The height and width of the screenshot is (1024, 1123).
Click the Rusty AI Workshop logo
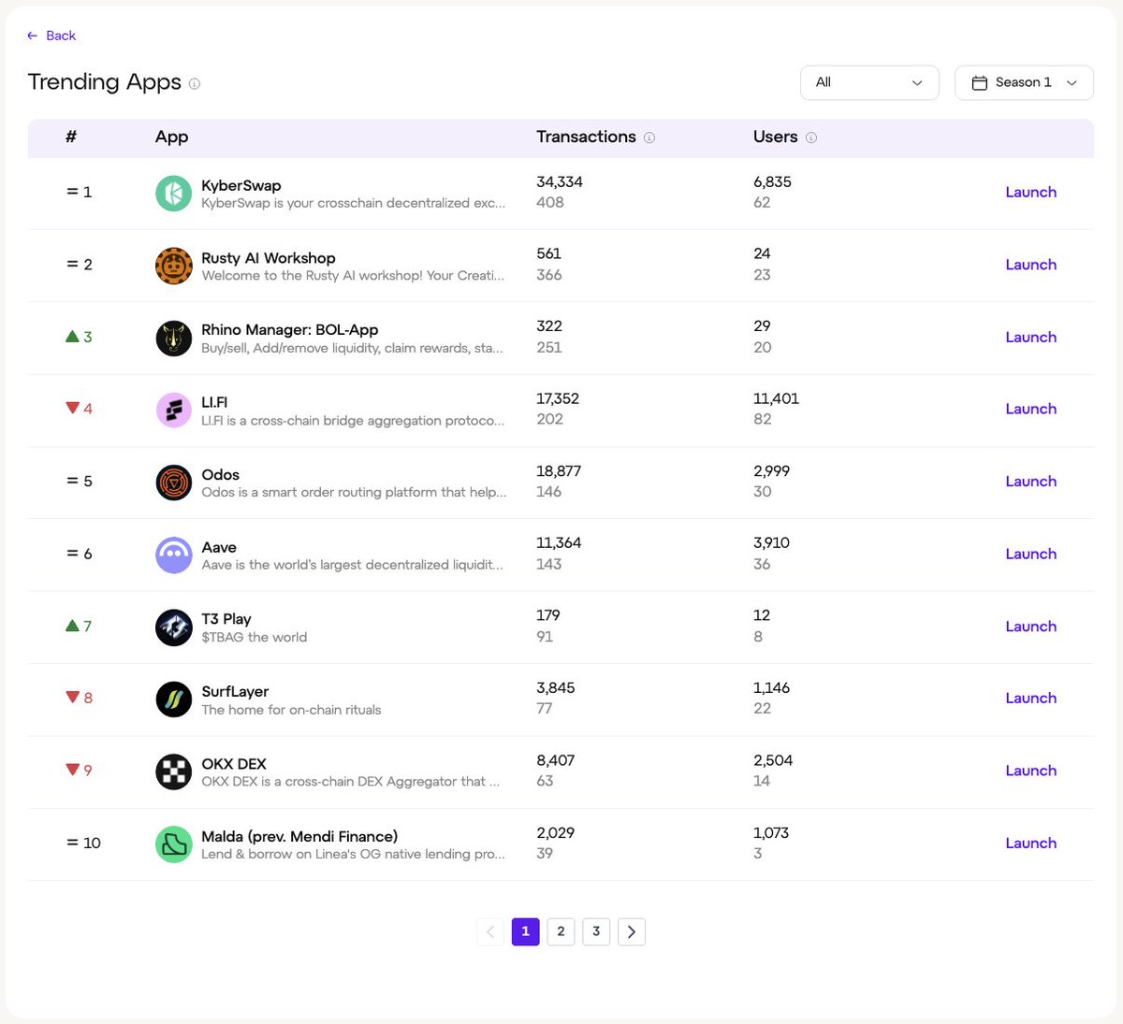(x=173, y=266)
